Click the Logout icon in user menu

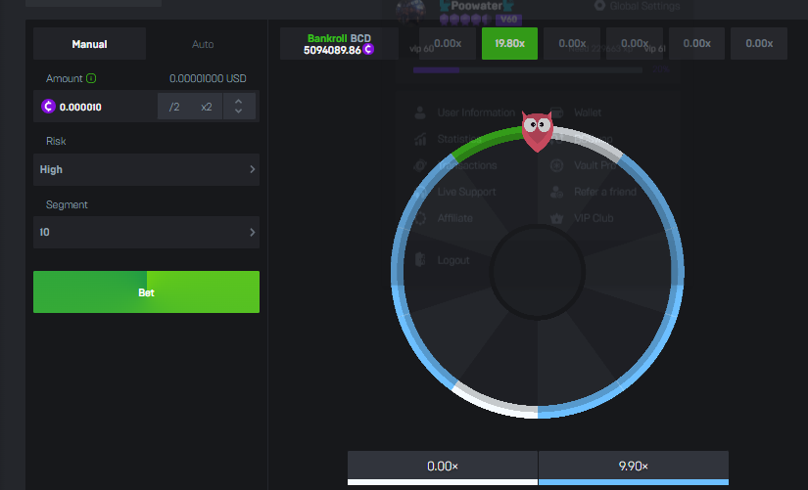(420, 260)
